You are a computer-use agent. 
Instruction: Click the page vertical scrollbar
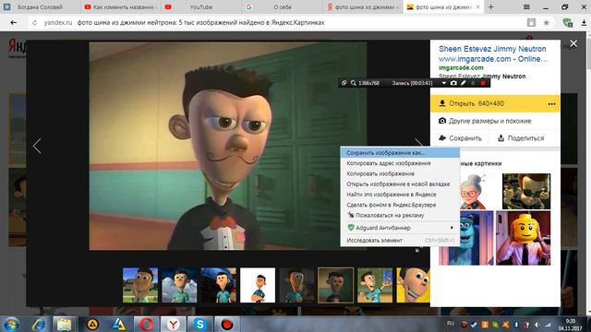point(588,173)
